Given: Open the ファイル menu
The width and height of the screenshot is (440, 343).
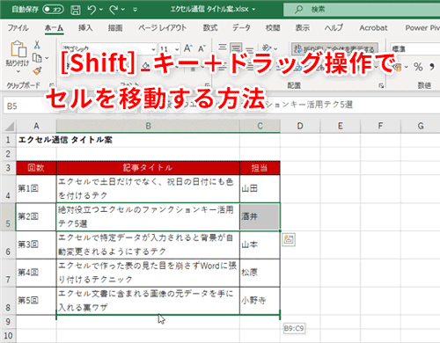Looking at the screenshot, I should point(18,28).
